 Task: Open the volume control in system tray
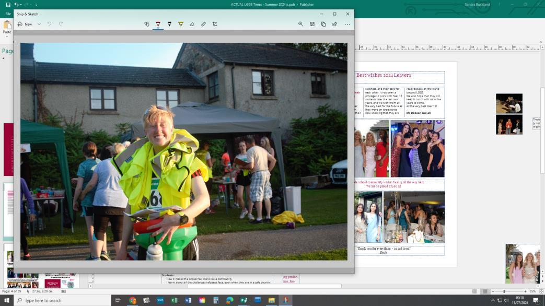506,300
